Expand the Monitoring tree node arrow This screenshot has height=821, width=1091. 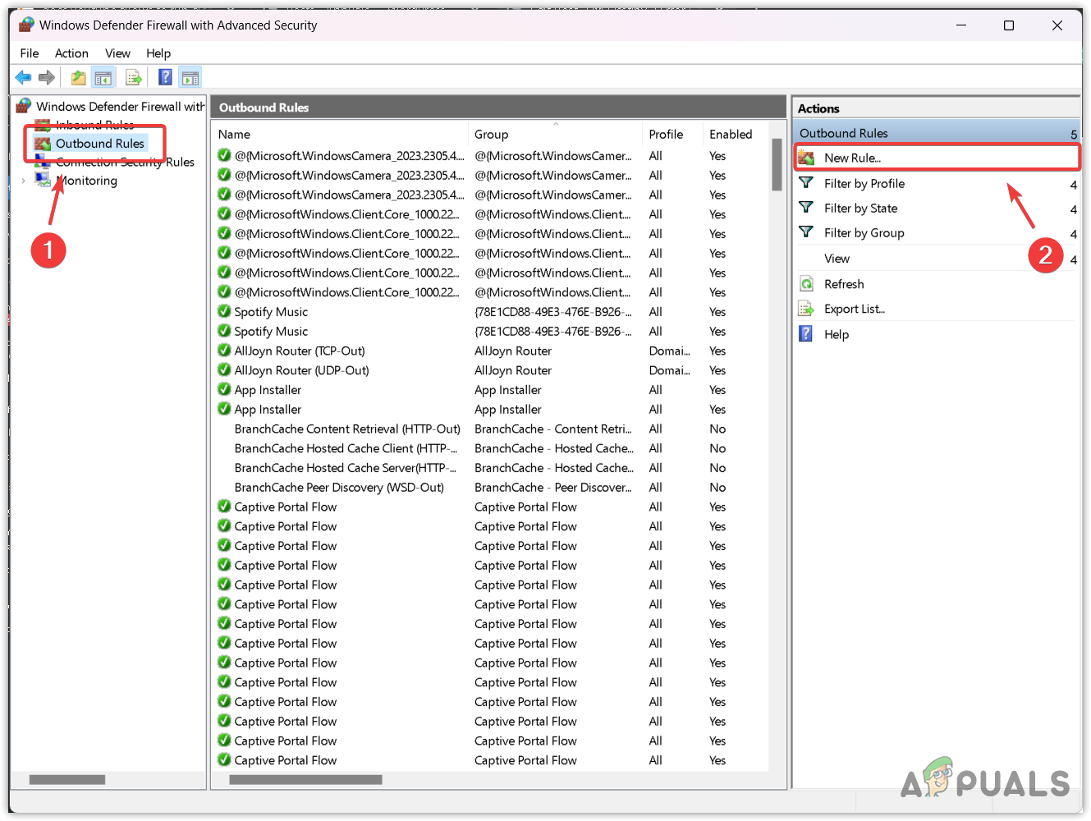23,181
